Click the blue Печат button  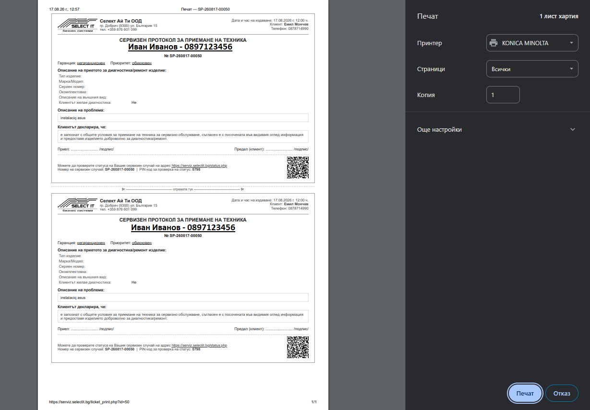(525, 393)
